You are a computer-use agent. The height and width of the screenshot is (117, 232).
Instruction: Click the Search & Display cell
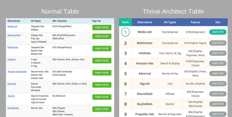tap(170, 63)
